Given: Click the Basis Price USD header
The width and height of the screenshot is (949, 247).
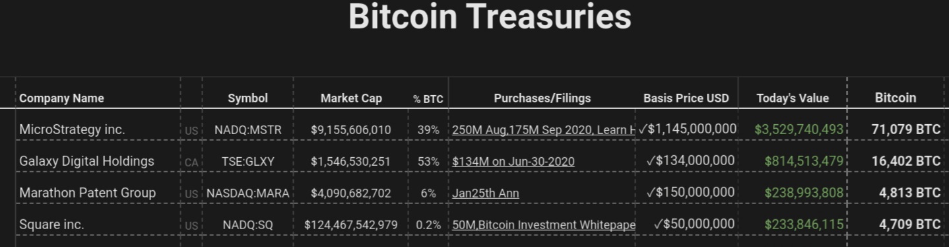Looking at the screenshot, I should (686, 98).
